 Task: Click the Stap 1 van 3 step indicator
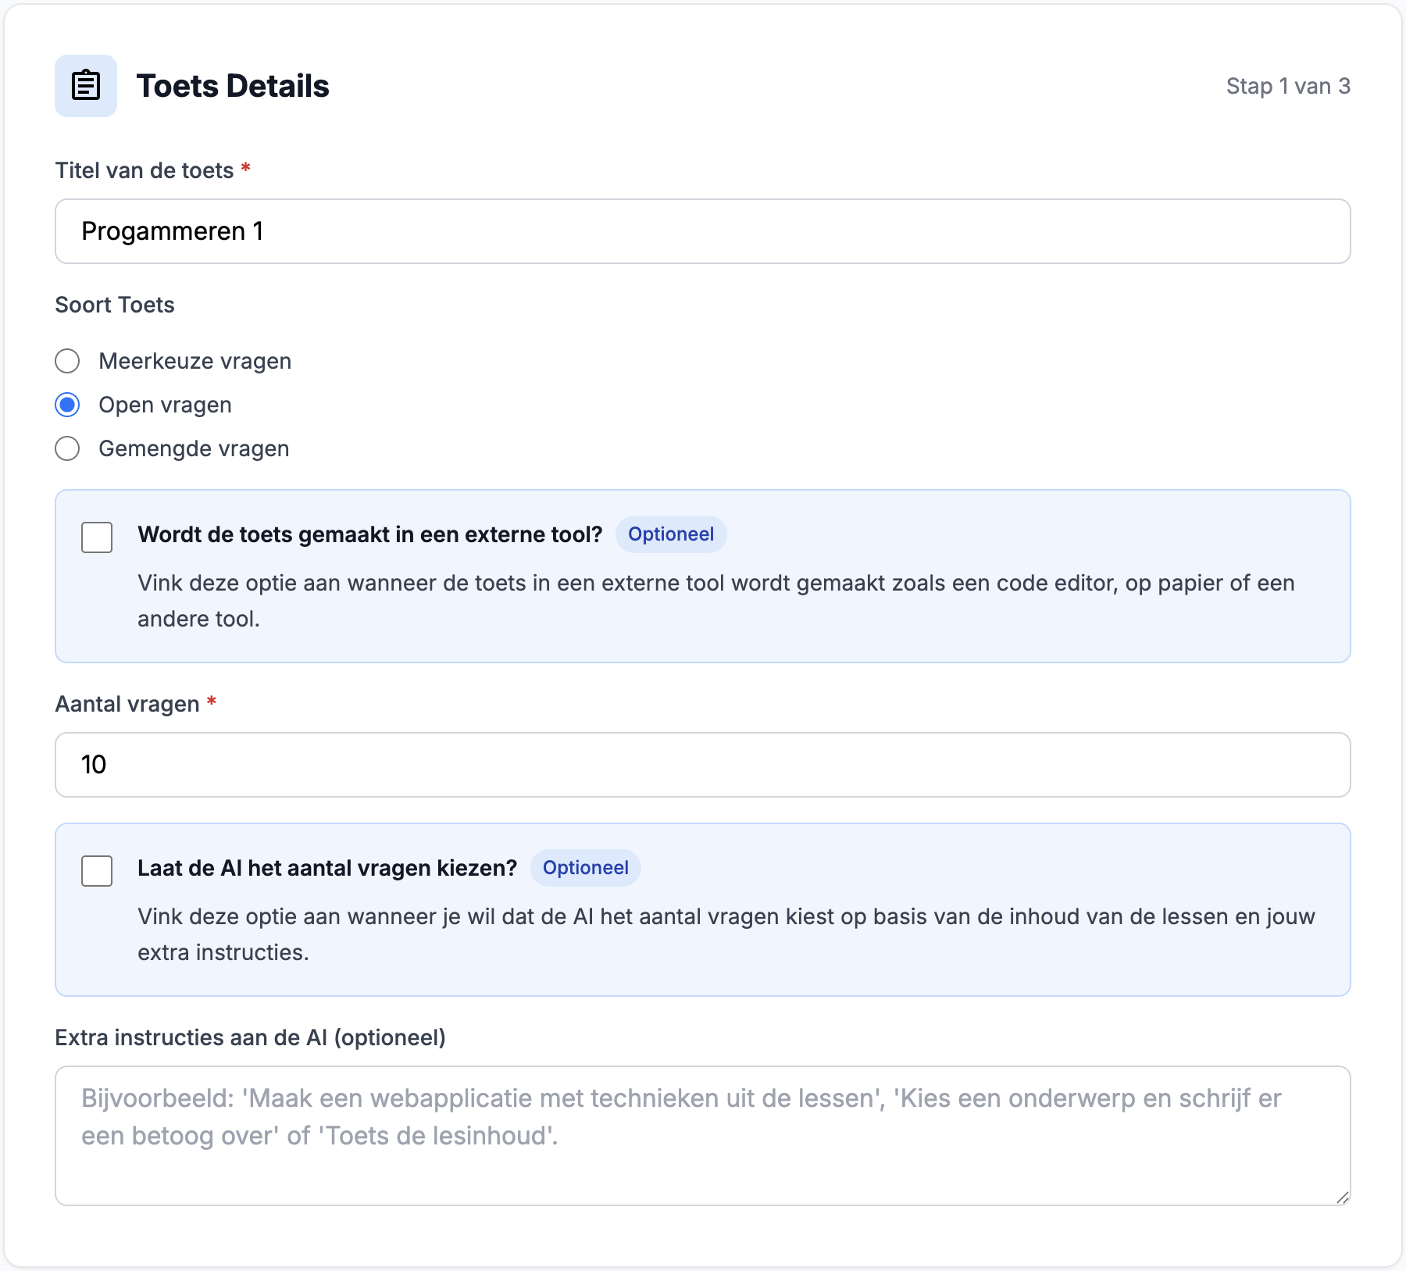[1287, 86]
